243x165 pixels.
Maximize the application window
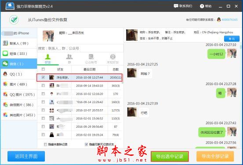click(228, 6)
